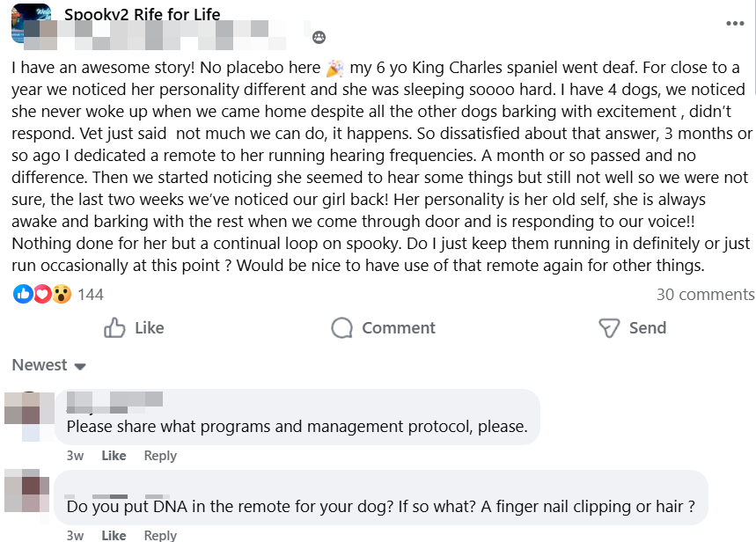The width and height of the screenshot is (756, 542).
Task: Open the 30 comments link
Action: tap(705, 294)
